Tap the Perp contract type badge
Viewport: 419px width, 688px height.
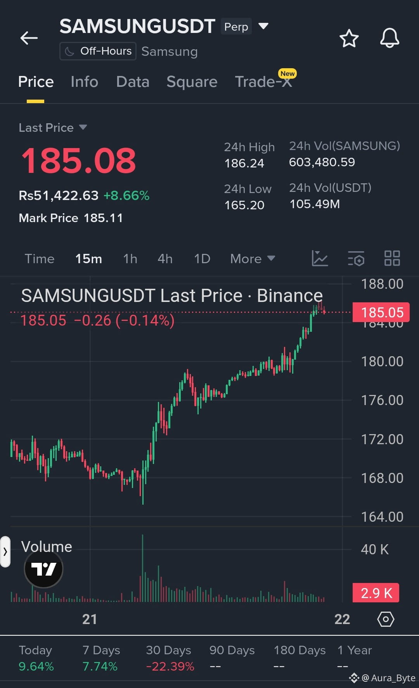(236, 26)
